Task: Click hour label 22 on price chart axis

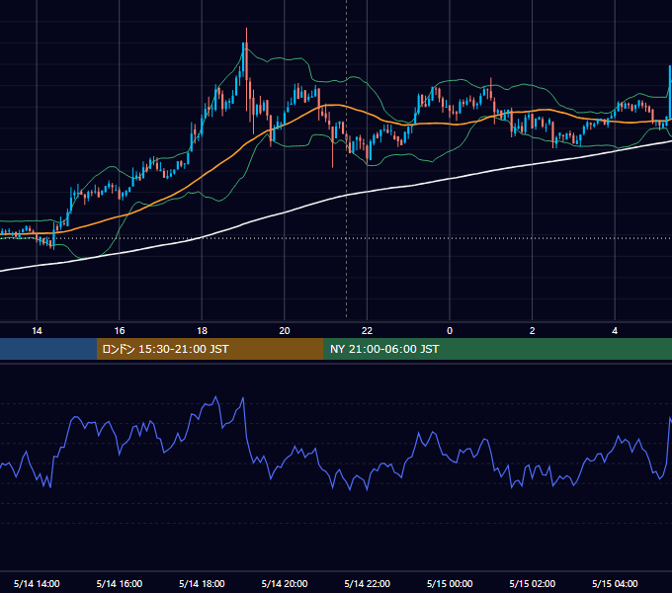Action: (x=368, y=331)
